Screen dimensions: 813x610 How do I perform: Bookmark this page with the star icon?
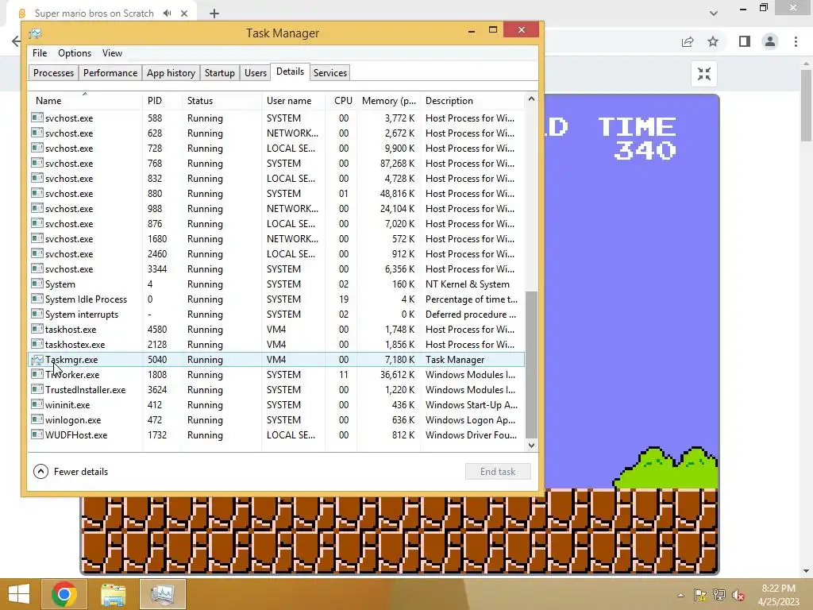pos(713,41)
